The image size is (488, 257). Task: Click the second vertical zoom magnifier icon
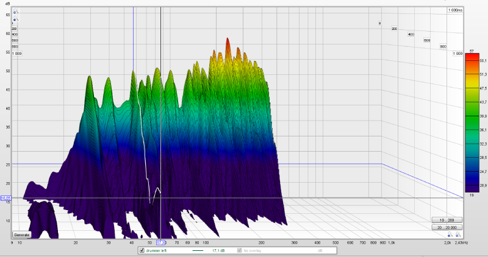(x=15, y=19)
